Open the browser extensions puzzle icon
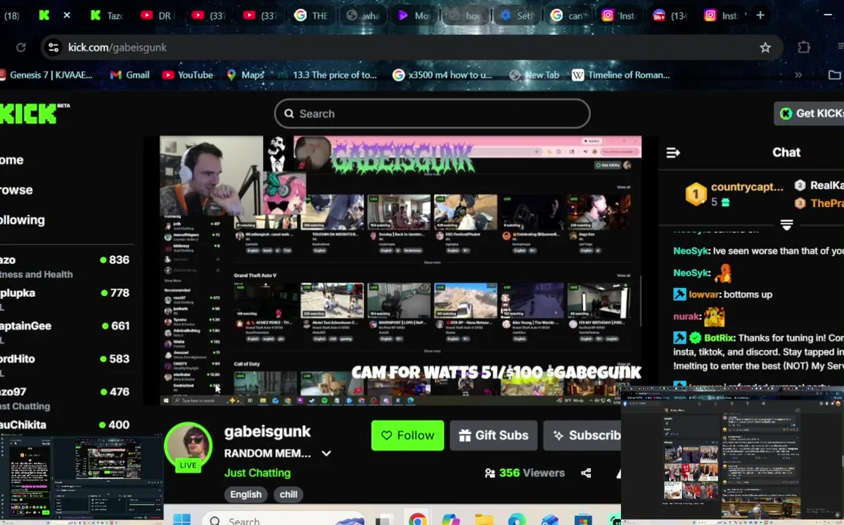Viewport: 844px width, 525px height. tap(804, 47)
